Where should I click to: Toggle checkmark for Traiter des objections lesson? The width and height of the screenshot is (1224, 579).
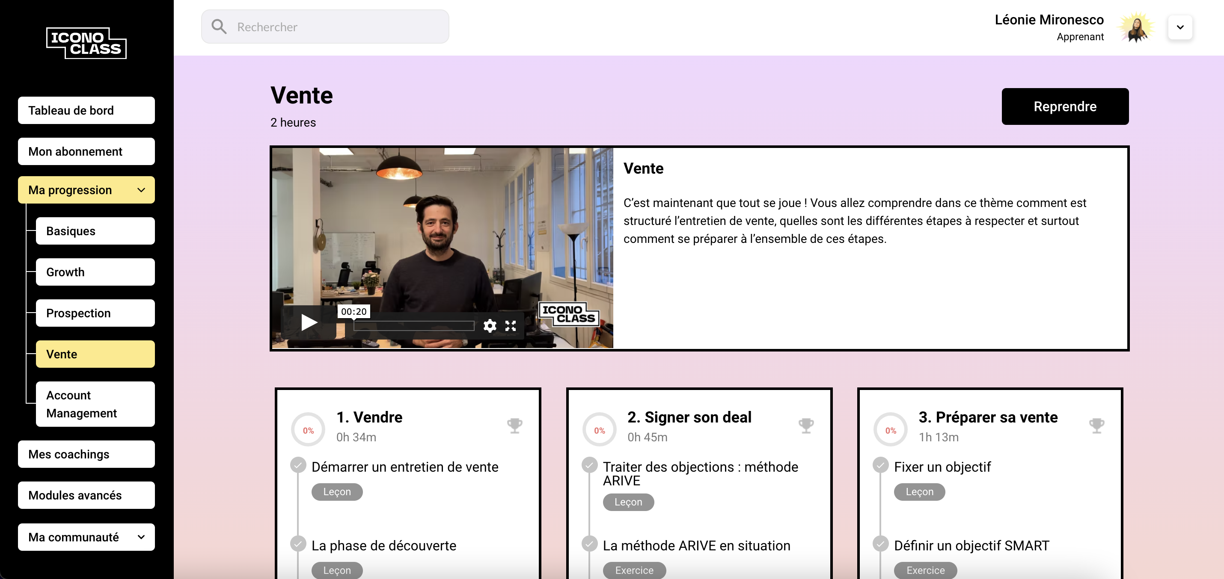[x=589, y=465]
